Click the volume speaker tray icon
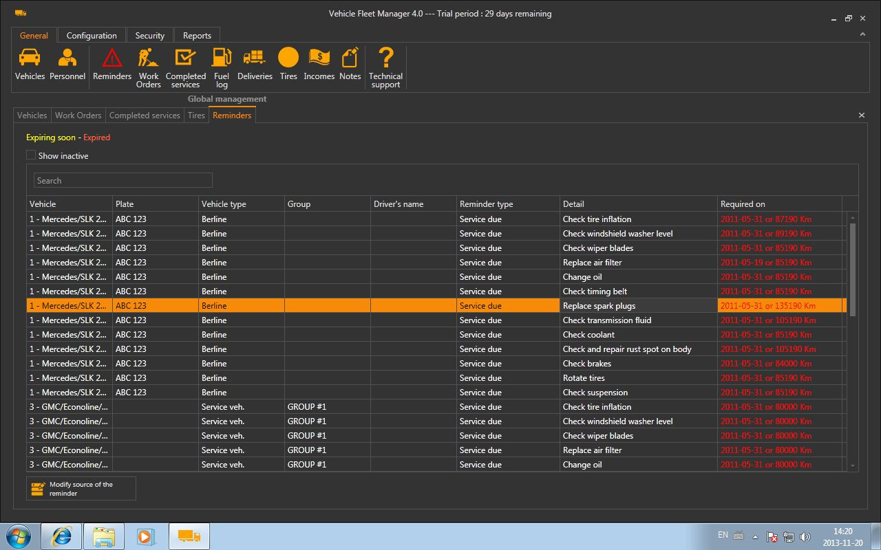This screenshot has height=550, width=881. coord(805,536)
